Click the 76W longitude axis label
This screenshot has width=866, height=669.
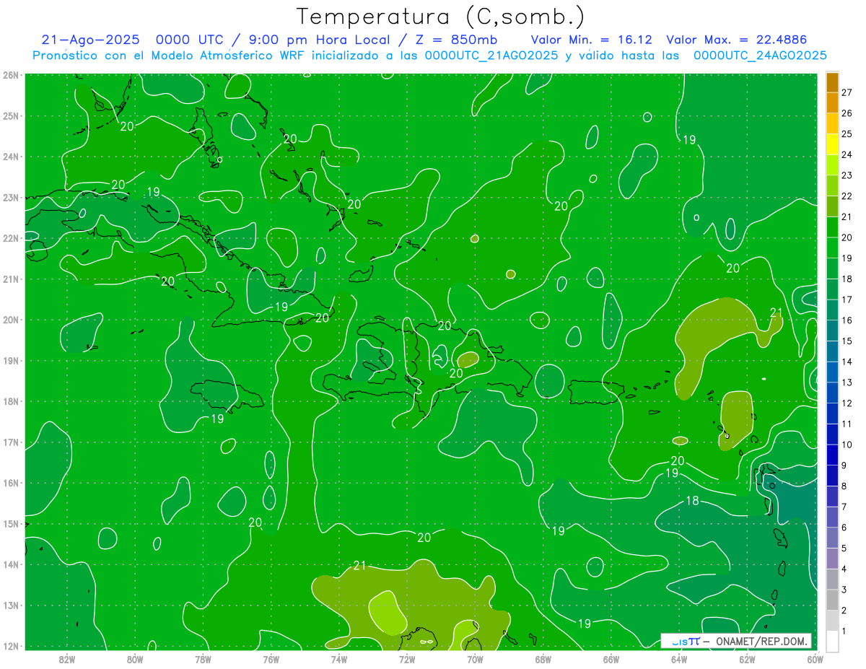(271, 659)
